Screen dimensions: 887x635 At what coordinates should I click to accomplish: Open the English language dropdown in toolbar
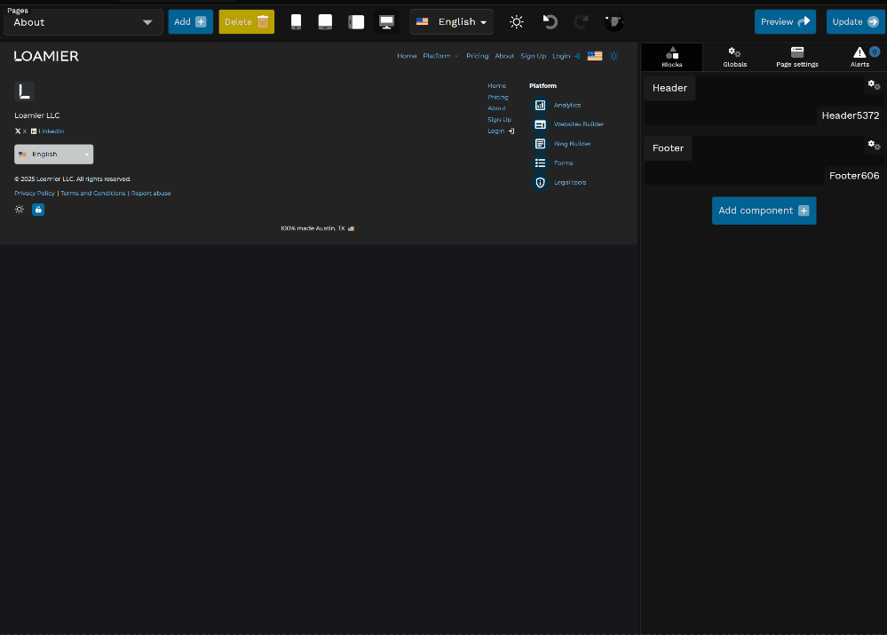pos(451,22)
